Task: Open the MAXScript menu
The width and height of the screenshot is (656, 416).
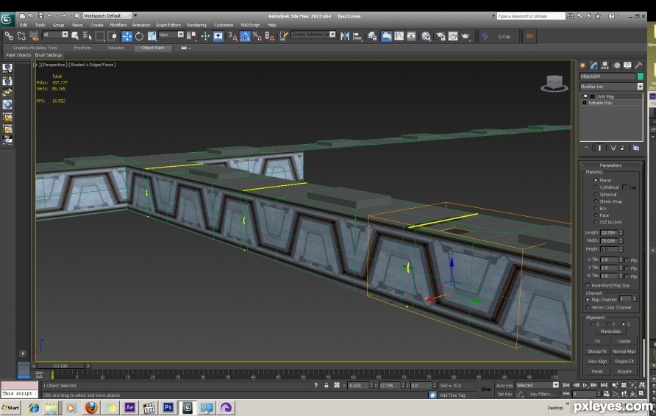Action: click(x=250, y=25)
